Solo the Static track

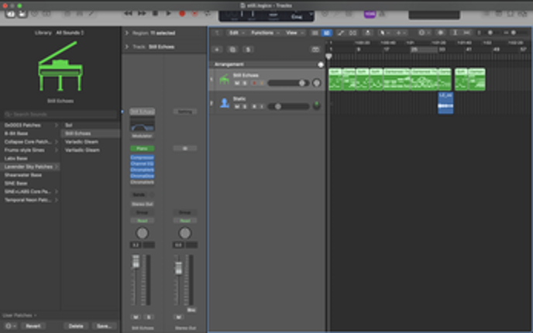point(244,106)
